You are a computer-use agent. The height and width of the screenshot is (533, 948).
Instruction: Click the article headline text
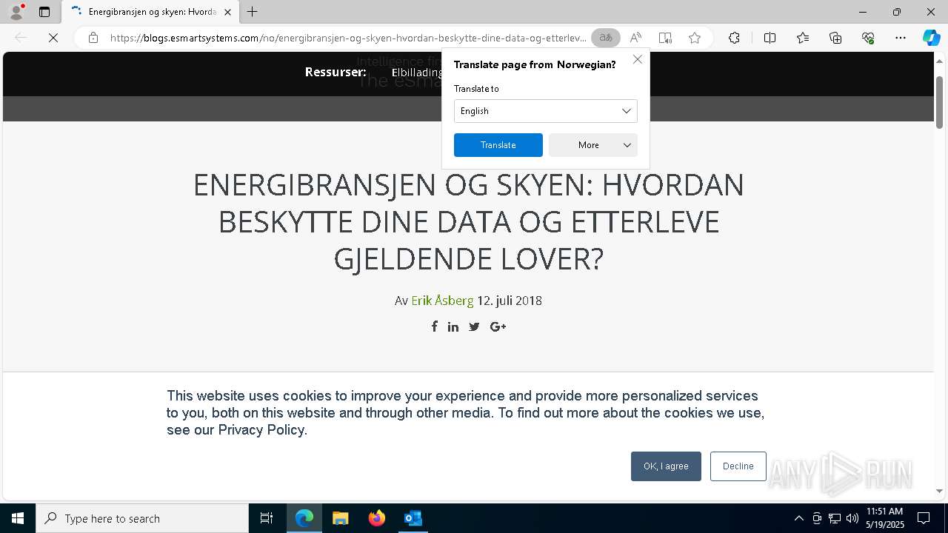468,221
